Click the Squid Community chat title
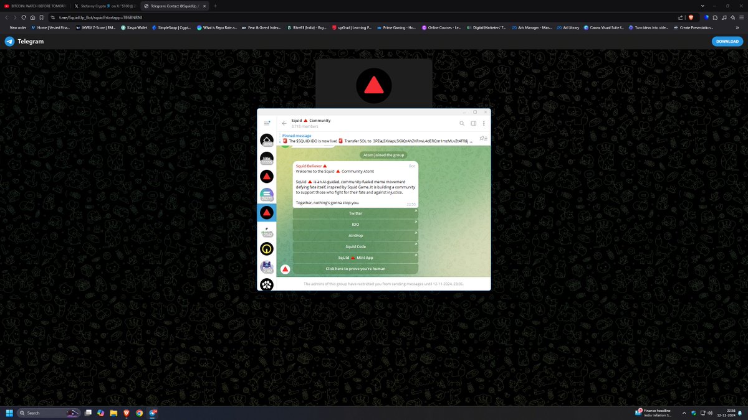 coord(311,120)
